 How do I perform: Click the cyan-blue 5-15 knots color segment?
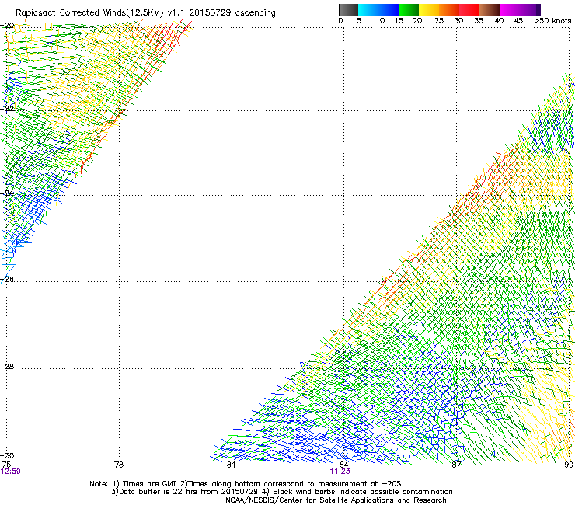click(378, 9)
